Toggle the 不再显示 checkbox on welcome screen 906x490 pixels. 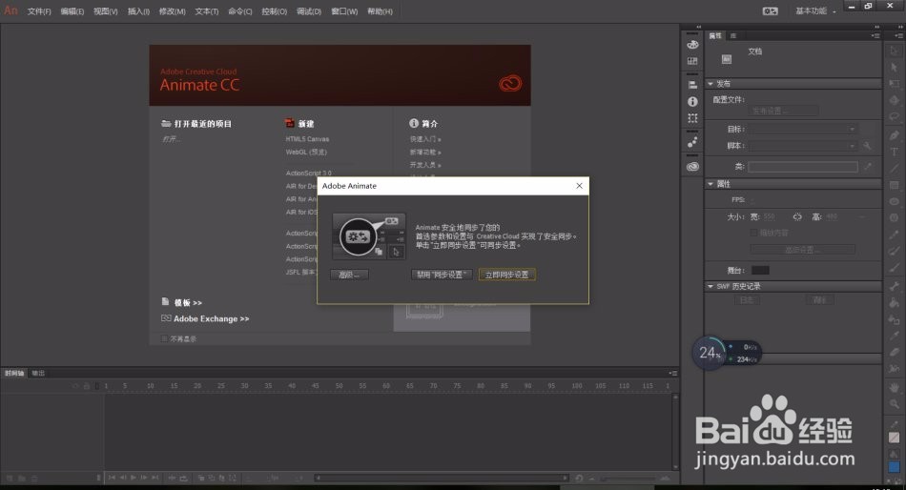[x=164, y=338]
